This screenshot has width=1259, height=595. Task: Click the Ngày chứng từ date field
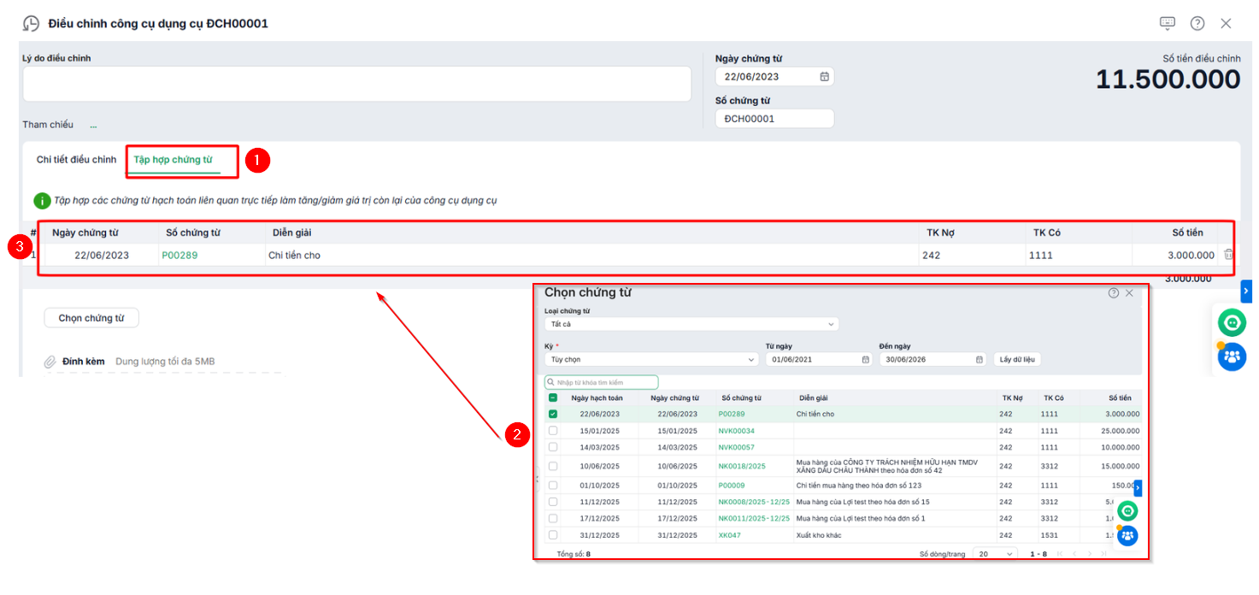pyautogui.click(x=774, y=76)
